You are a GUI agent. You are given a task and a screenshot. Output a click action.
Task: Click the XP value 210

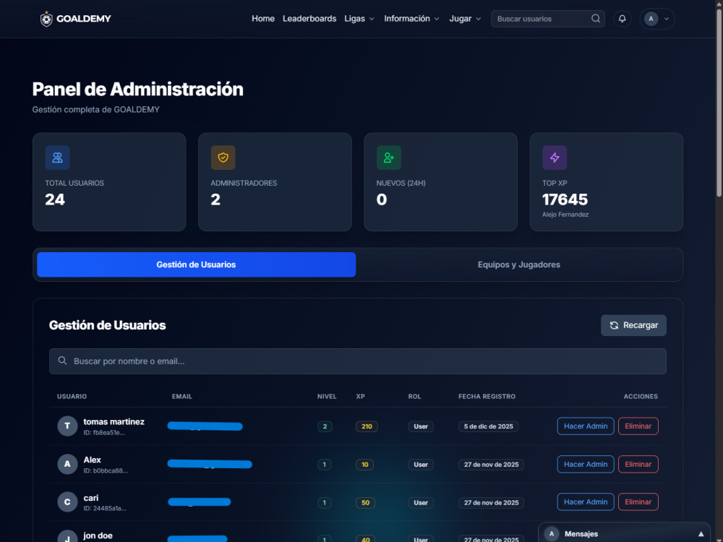367,426
